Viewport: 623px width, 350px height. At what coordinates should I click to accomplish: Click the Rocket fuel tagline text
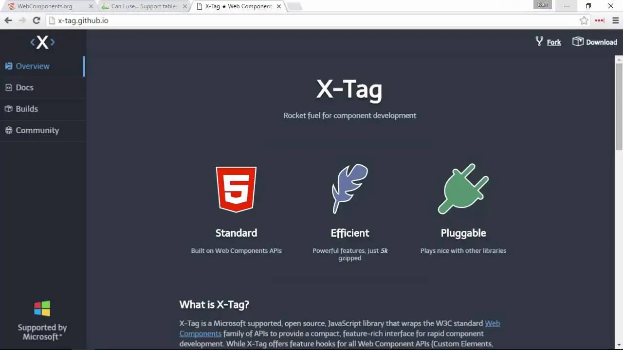[350, 116]
